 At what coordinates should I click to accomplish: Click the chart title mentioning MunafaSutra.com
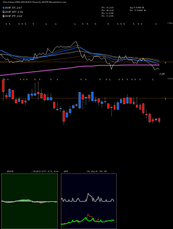click(x=34, y=2)
